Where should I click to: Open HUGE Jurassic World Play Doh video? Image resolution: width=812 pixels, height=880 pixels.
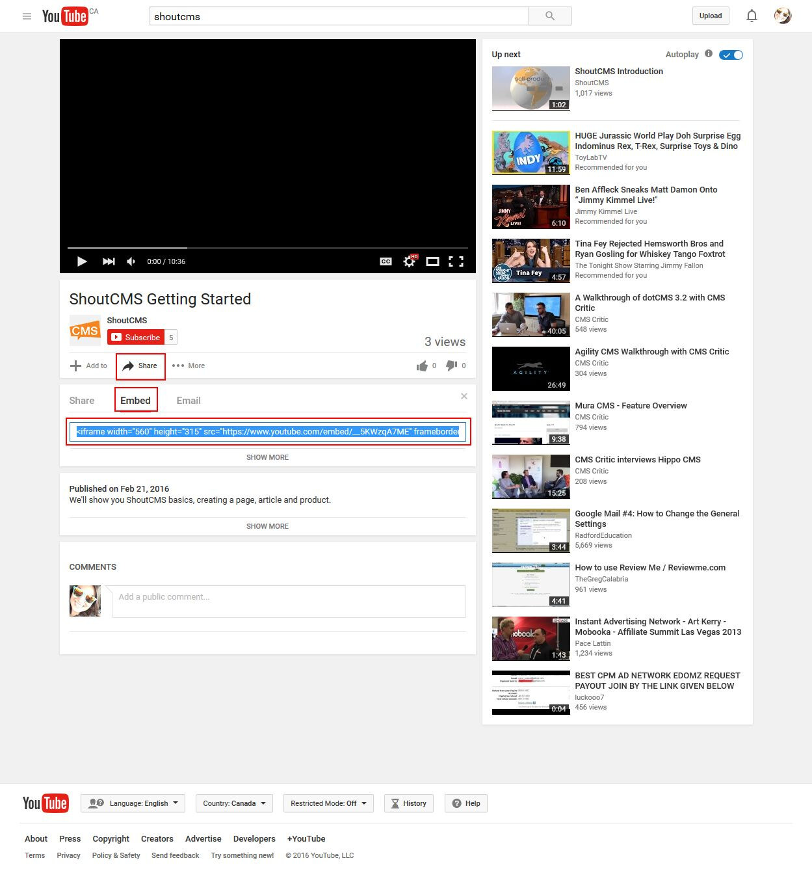click(657, 141)
